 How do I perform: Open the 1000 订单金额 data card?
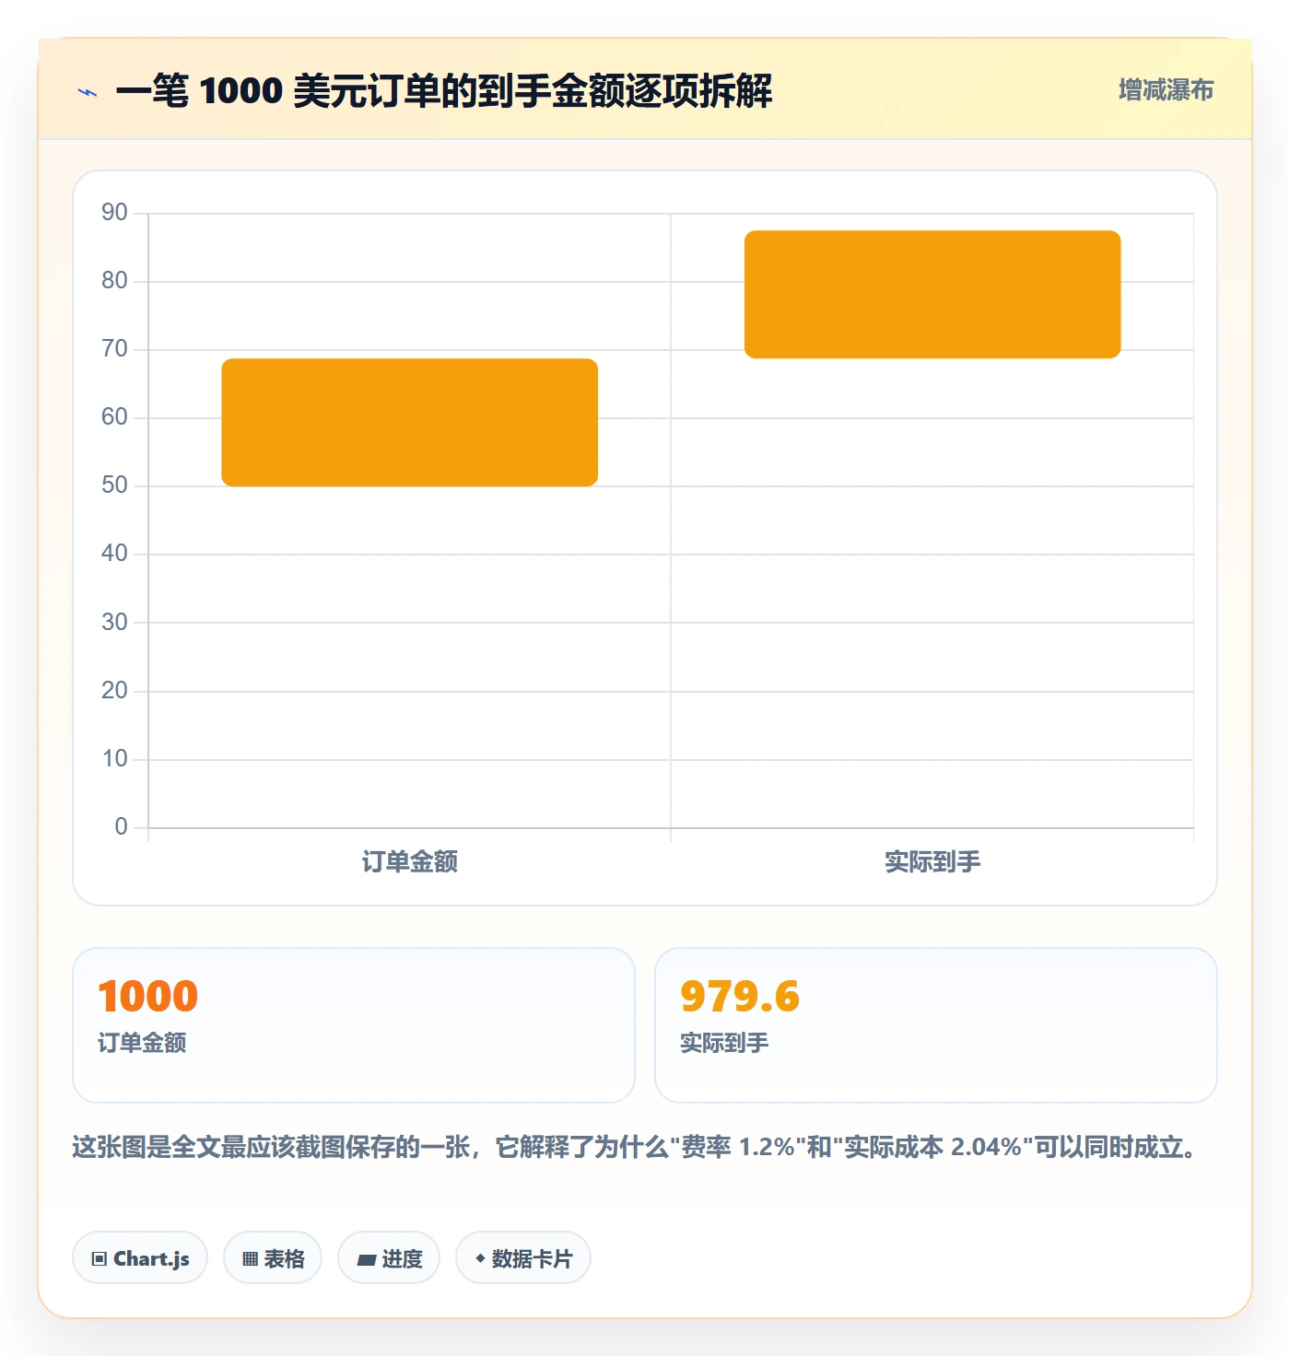354,1025
